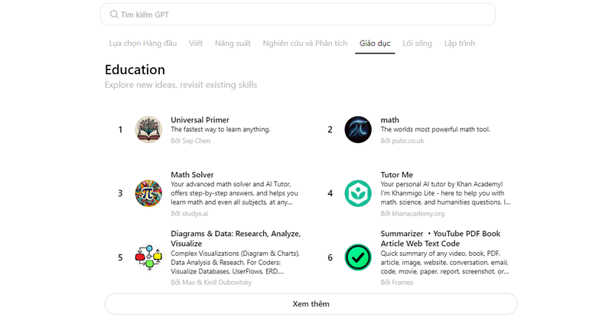The height and width of the screenshot is (330, 612).
Task: Click author text Bởi khanacademy.org
Action: point(412,213)
